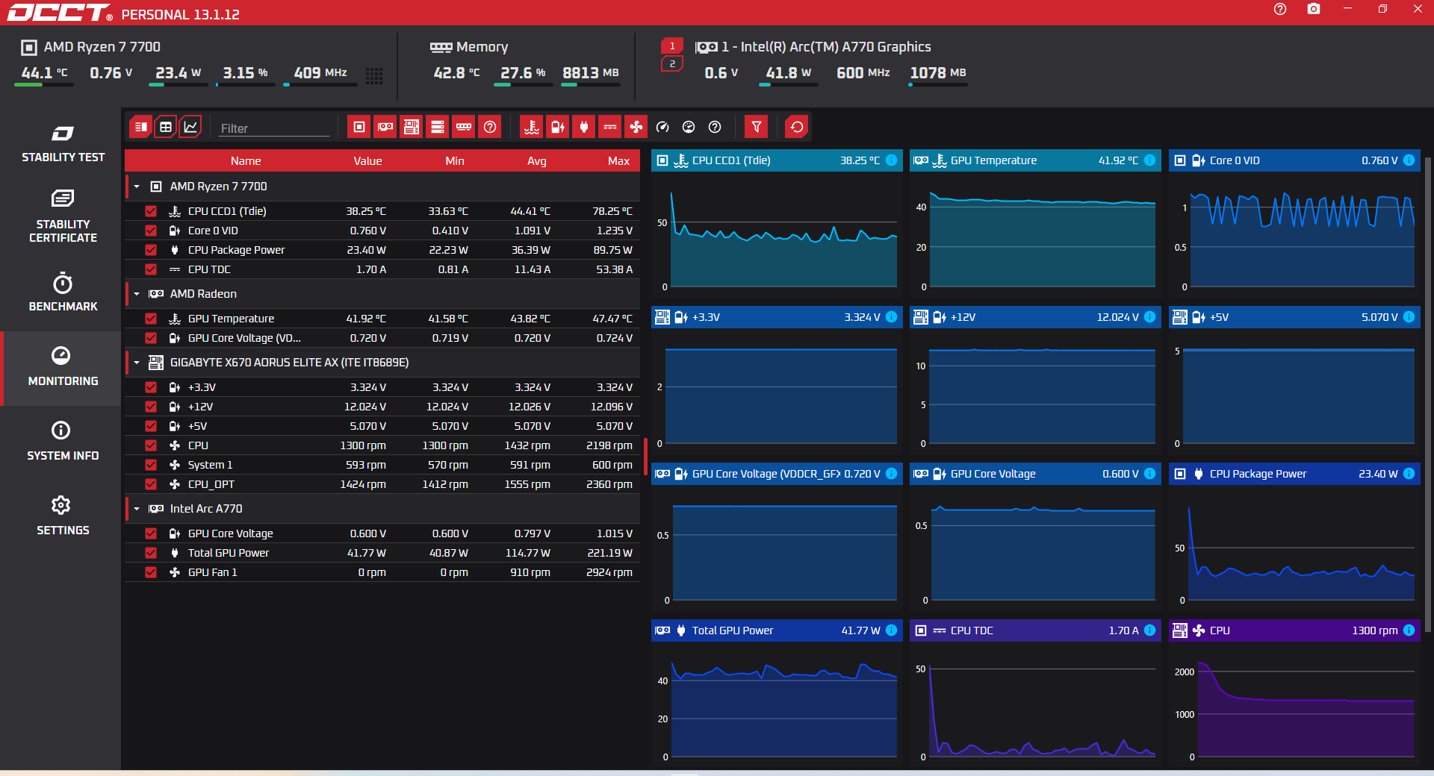Collapse the Intel Arc A770 group
The width and height of the screenshot is (1434, 776).
pos(137,509)
